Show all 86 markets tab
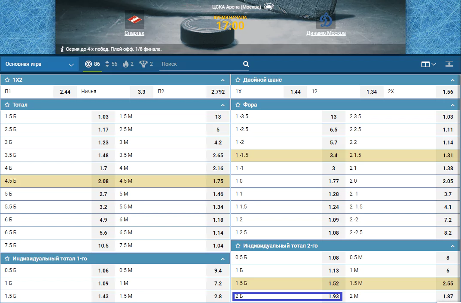This screenshot has width=461, height=303. 92,64
